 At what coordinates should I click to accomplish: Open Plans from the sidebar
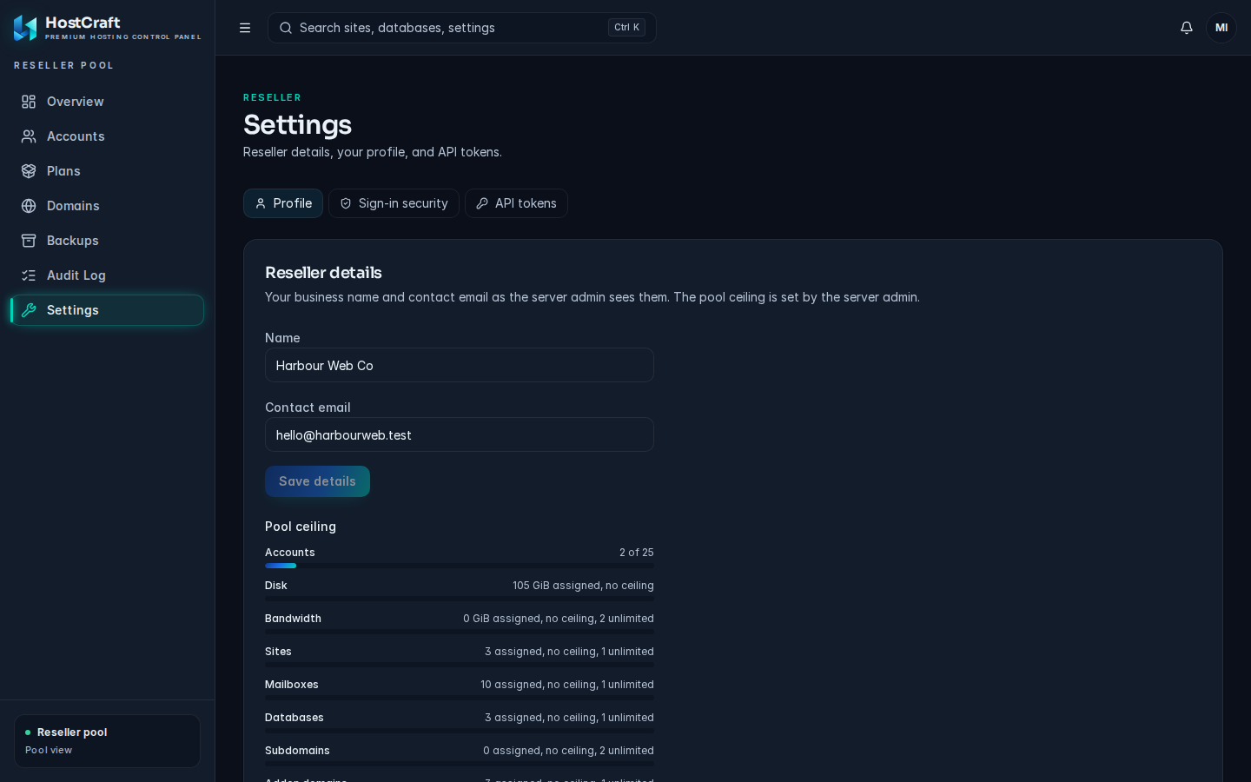(x=107, y=171)
